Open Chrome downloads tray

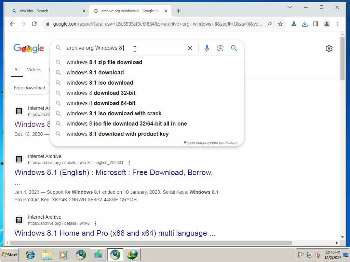305,24
